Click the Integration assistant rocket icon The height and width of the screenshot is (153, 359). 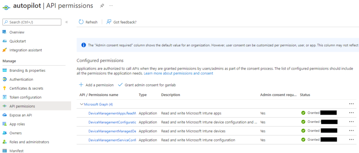(x=5, y=50)
